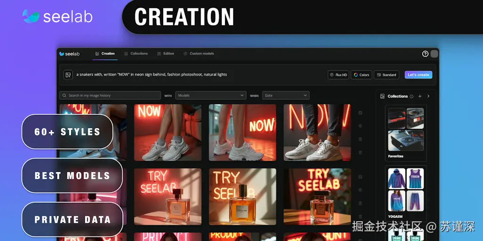483x241 pixels.
Task: Click the Search in my image history field
Action: click(x=110, y=95)
